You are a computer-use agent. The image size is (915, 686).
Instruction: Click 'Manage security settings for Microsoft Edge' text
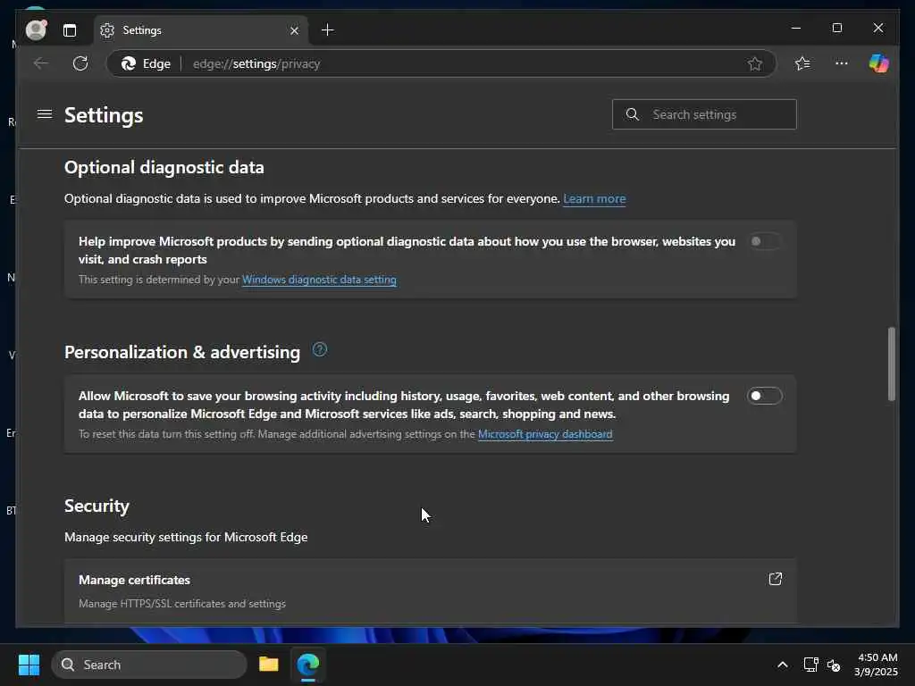[186, 537]
